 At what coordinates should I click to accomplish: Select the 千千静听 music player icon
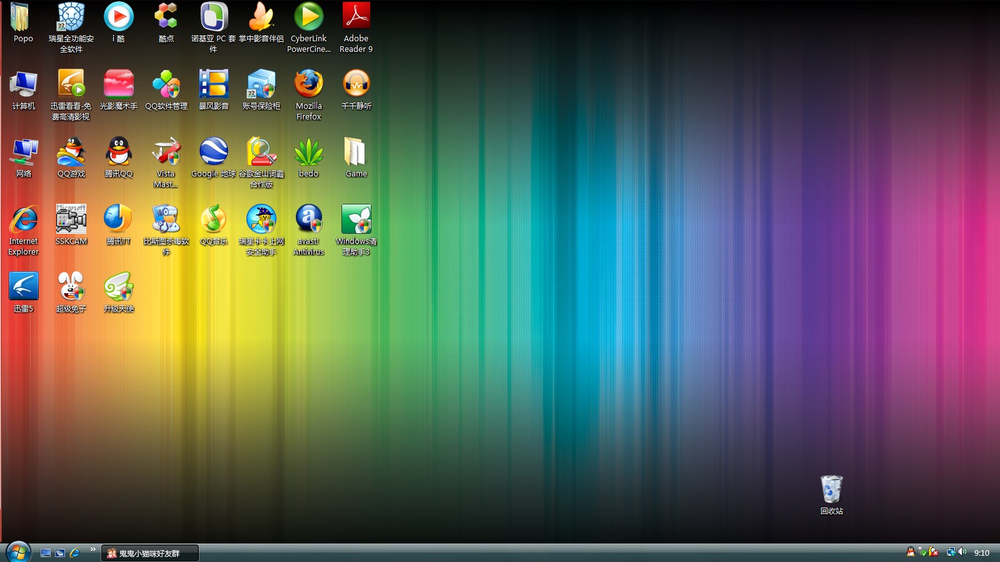[x=356, y=91]
